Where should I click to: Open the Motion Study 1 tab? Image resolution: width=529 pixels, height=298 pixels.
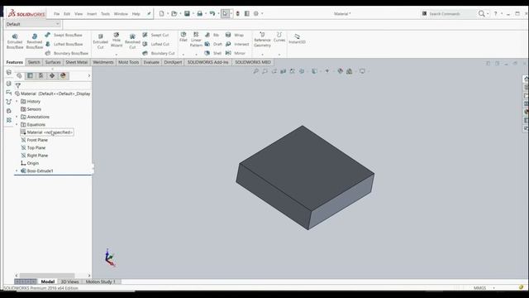101,281
